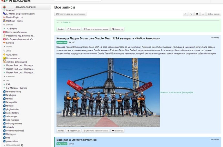This screenshot has width=223, height=147.
Task: Click Хабрахабр tag on Deferred/Promise article
Action: click(62, 144)
